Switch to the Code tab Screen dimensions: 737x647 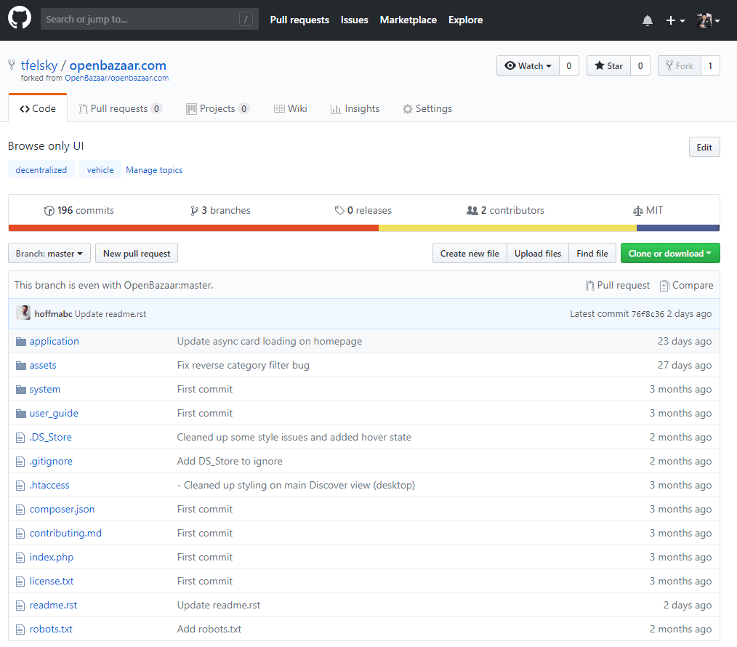[x=38, y=108]
